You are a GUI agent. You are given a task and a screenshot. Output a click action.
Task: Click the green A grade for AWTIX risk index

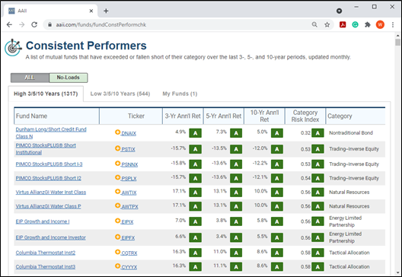(317, 193)
